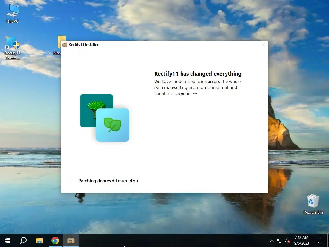Open the network status tray icon
329x247 pixels.
[280, 241]
